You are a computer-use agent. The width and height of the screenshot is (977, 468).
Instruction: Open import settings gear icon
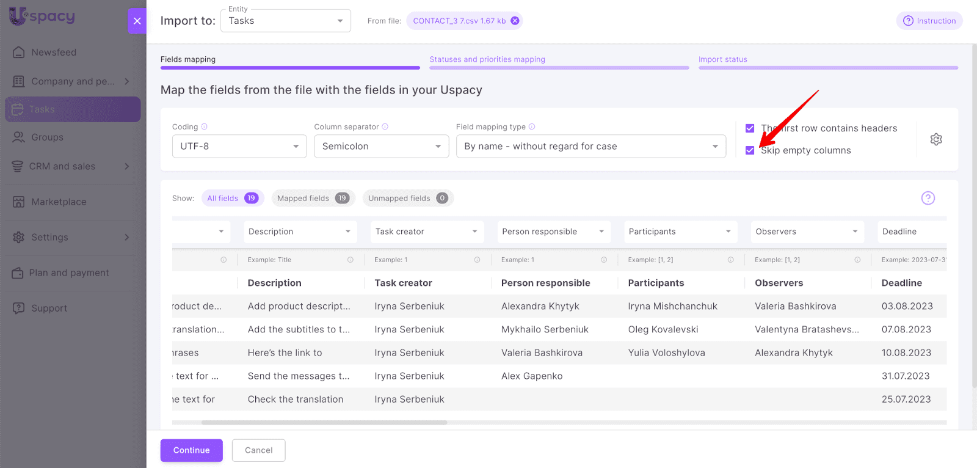coord(935,139)
